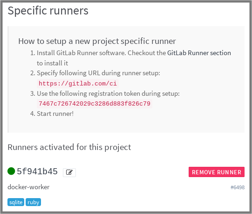This screenshot has width=252, height=214.
Task: Click the sqlite tag label
Action: point(16,202)
